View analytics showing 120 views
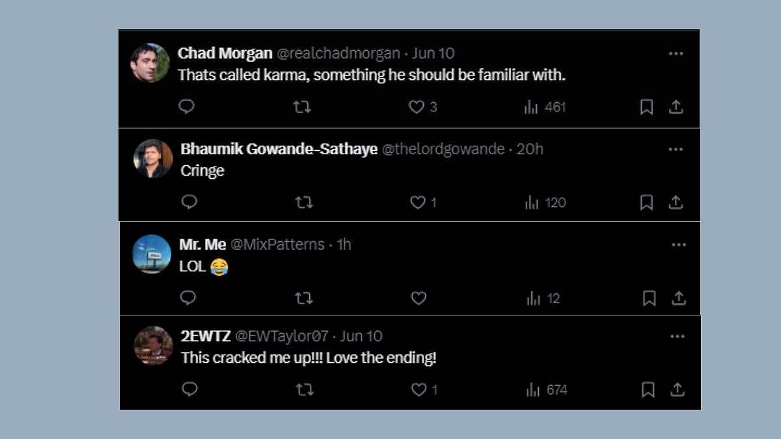The image size is (781, 439). [x=545, y=202]
